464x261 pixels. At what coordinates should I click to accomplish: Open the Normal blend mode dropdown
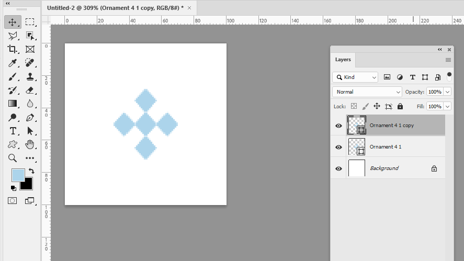pos(367,92)
